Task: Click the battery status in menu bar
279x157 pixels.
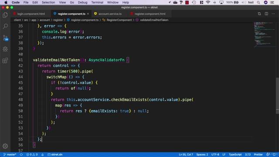Action: point(232,2)
